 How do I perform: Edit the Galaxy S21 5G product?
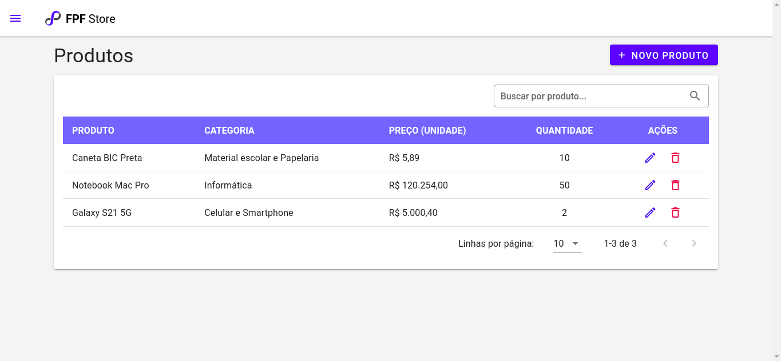point(650,212)
